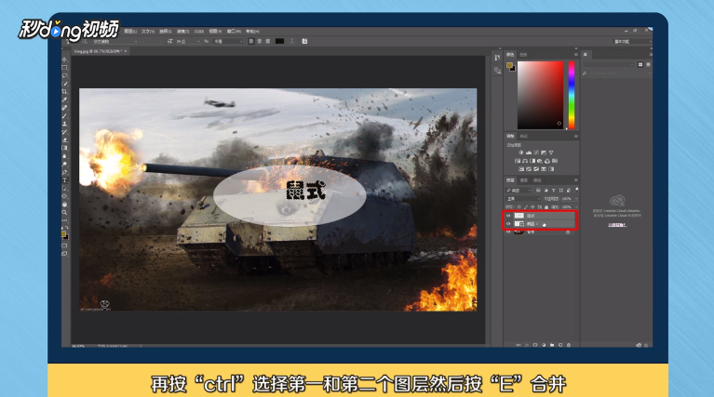Screen dimensions: 714x397
Task: Click the warp text icon in options bar
Action: [292, 42]
